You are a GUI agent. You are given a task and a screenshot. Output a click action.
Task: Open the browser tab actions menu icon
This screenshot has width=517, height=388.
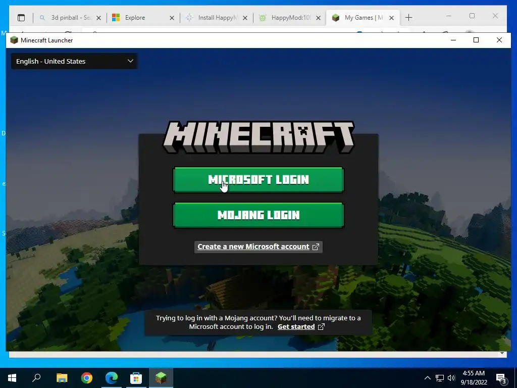tap(21, 18)
